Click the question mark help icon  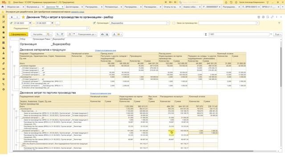pyautogui.click(x=271, y=34)
